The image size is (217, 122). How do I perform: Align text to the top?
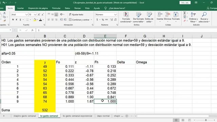point(49,14)
